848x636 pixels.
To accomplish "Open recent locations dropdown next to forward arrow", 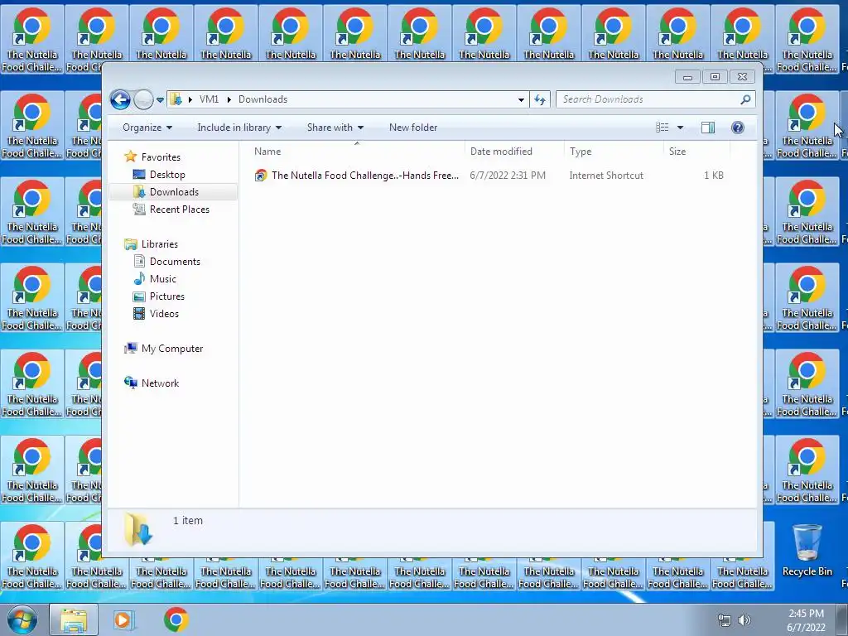I will [x=160, y=100].
